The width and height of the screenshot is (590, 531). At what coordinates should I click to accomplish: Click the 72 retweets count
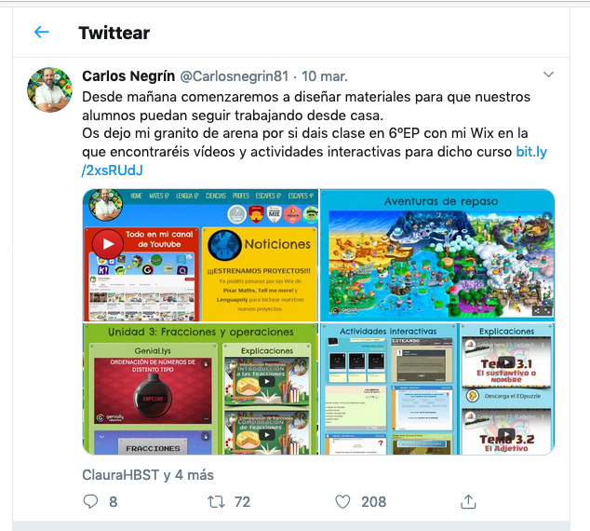(x=242, y=501)
